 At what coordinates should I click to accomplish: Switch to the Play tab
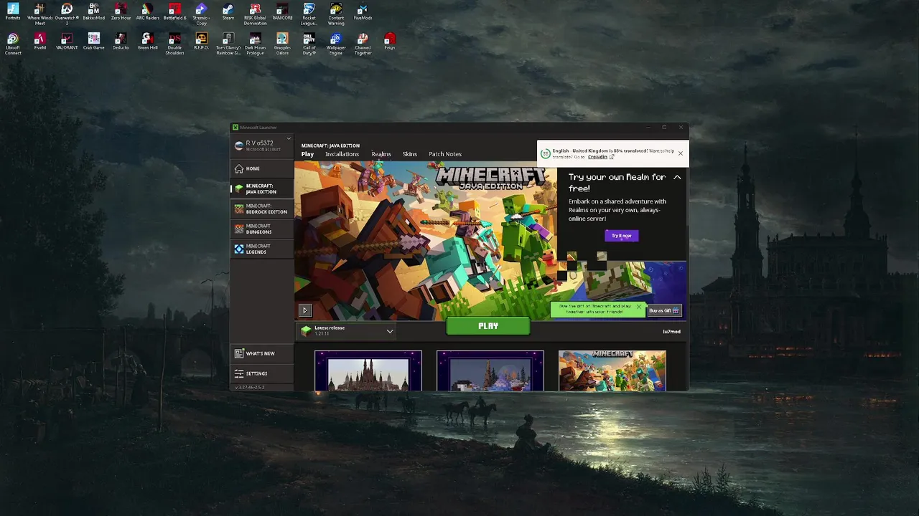(x=307, y=154)
